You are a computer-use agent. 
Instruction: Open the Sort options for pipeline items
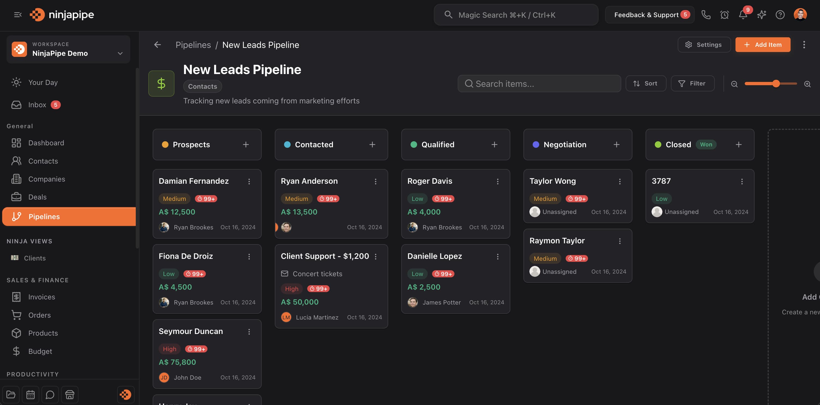click(x=646, y=83)
